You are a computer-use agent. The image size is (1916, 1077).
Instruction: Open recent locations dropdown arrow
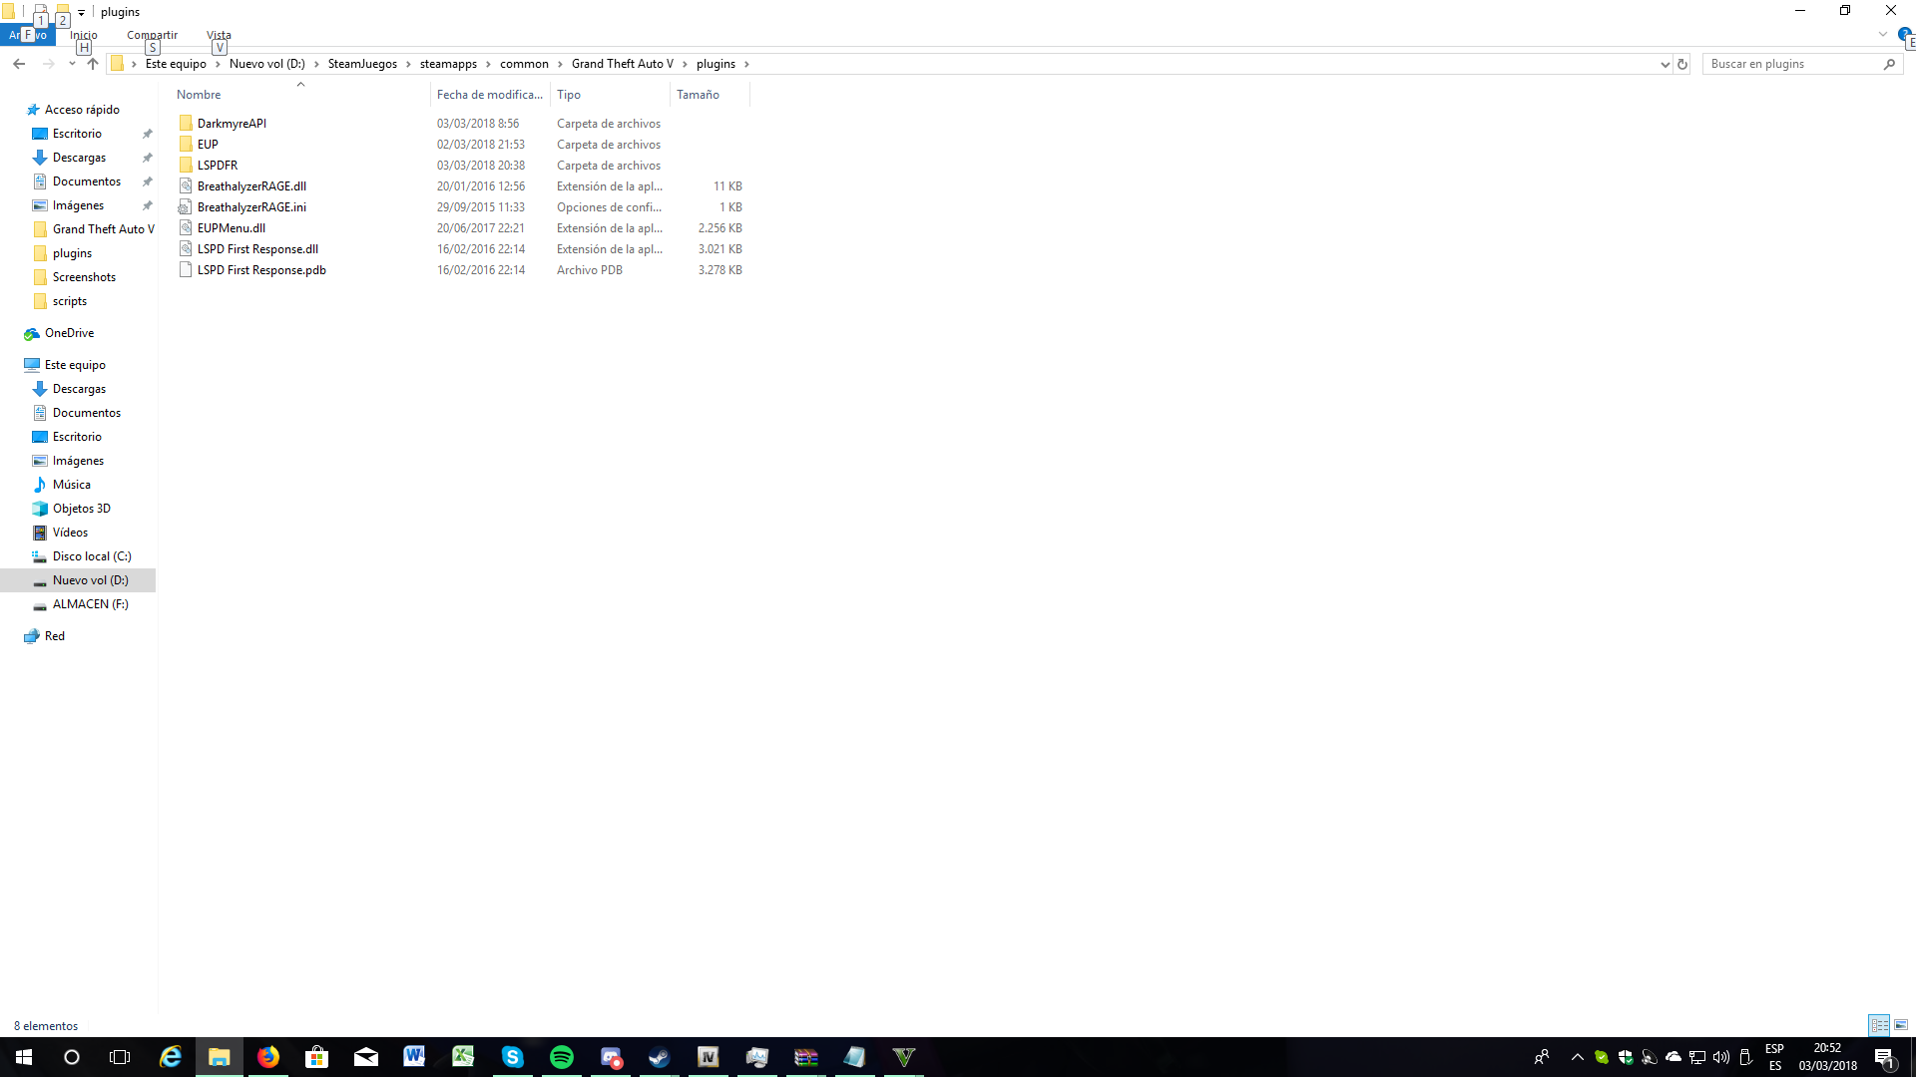click(x=72, y=64)
